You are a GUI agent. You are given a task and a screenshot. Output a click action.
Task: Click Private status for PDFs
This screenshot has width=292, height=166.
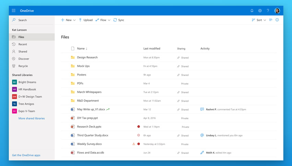185,84
